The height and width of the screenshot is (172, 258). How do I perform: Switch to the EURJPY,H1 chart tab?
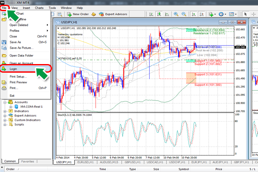(x=199, y=162)
